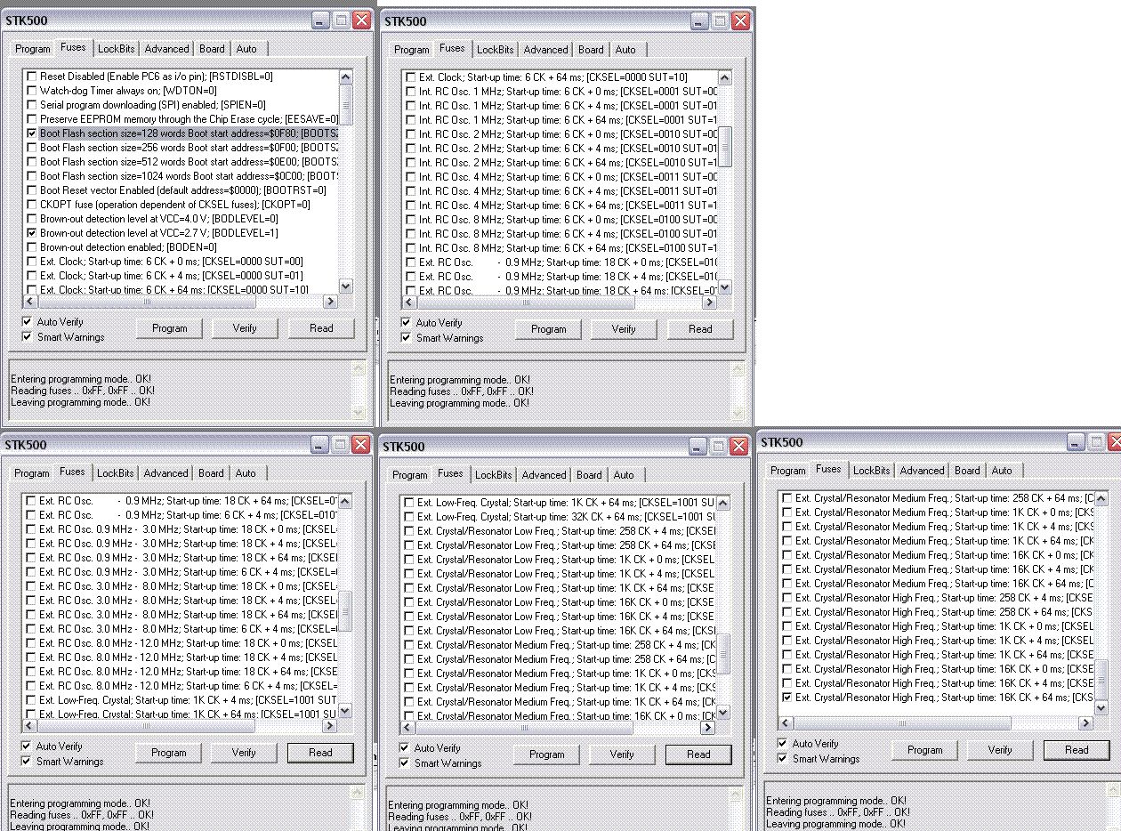Toggle Smart Warnings in top-middle STK500 window

[407, 338]
